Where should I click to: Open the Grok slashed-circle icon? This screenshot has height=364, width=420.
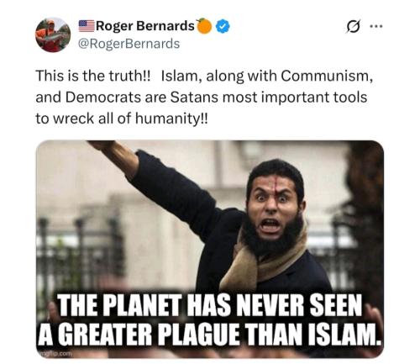[353, 27]
